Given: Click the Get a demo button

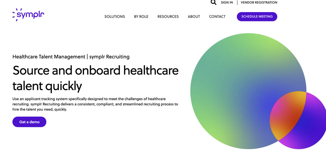Looking at the screenshot, I should pos(29,122).
